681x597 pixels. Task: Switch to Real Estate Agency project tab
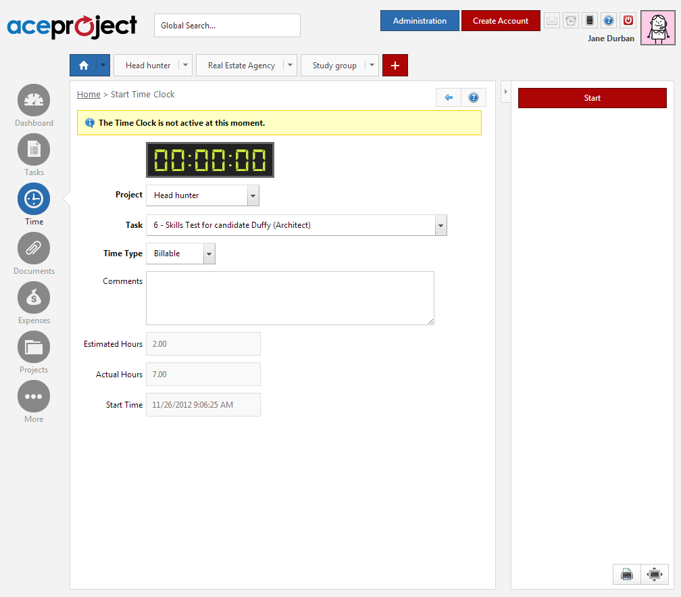pyautogui.click(x=241, y=65)
